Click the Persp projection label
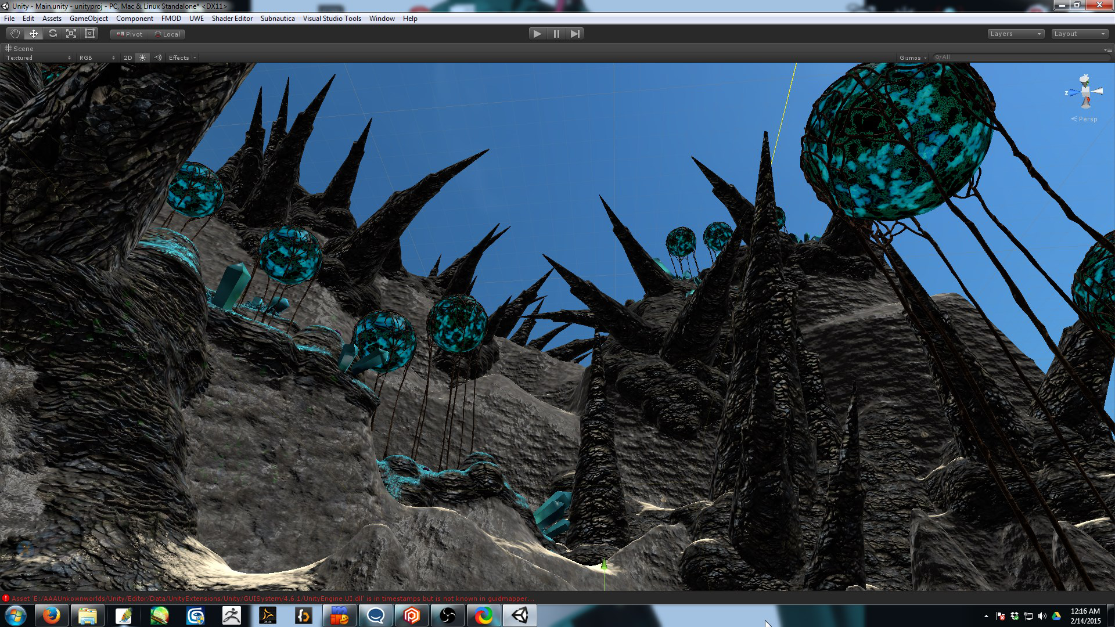The height and width of the screenshot is (627, 1115). (x=1084, y=119)
